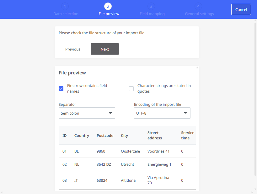Click the panel scroll-up arrow
The image size is (257, 194).
[197, 67]
